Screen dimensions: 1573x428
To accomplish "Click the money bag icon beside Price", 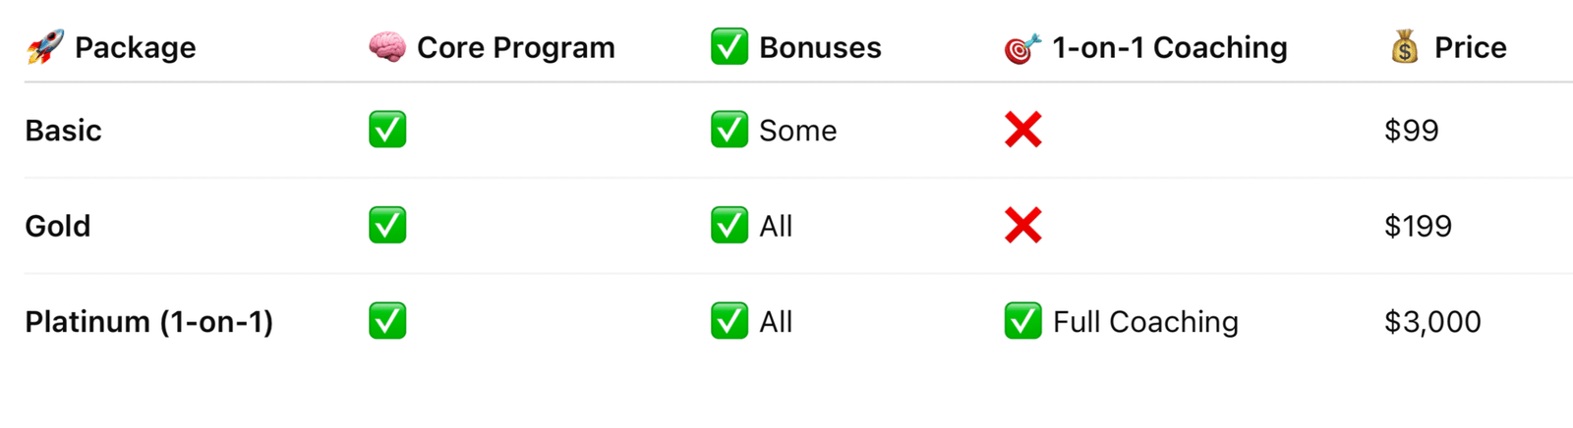I will pos(1405,47).
